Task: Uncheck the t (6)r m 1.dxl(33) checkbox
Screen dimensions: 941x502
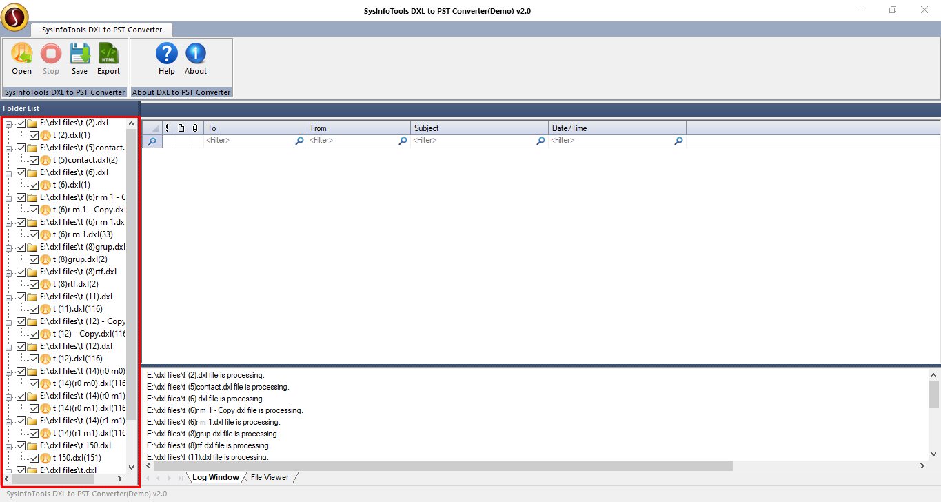Action: click(x=34, y=234)
